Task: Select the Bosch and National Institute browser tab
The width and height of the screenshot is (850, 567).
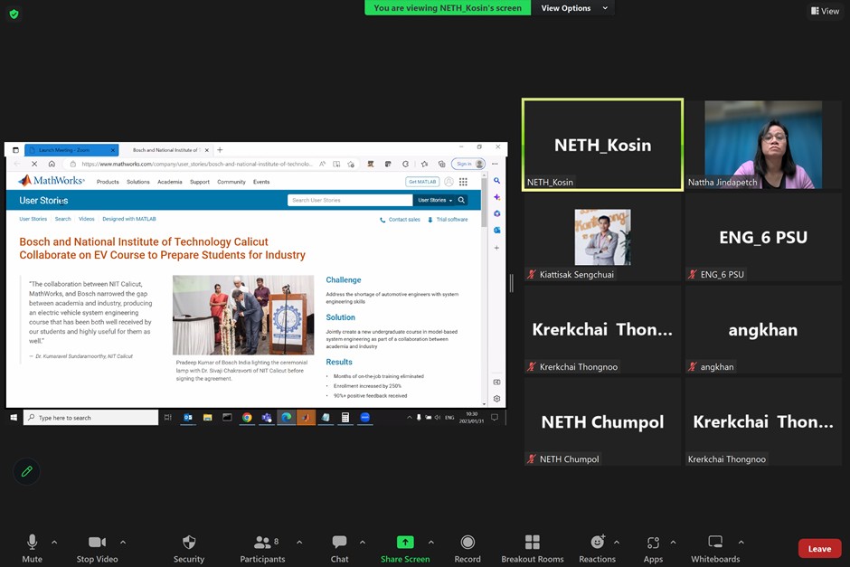Action: (165, 150)
